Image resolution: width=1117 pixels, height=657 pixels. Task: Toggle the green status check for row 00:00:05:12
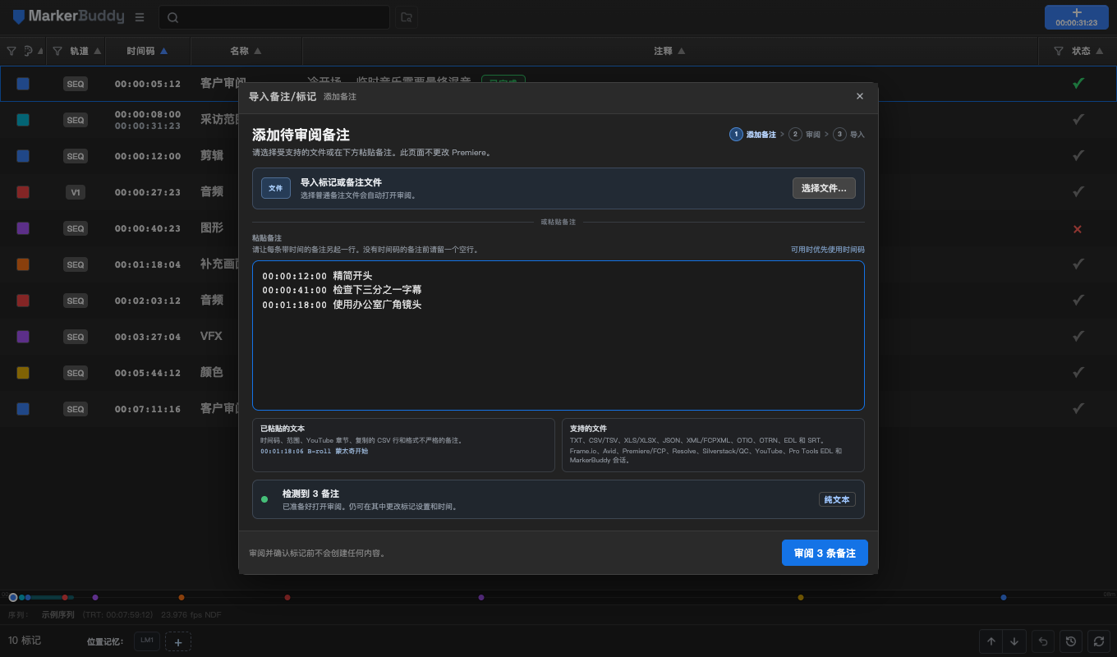pyautogui.click(x=1078, y=83)
